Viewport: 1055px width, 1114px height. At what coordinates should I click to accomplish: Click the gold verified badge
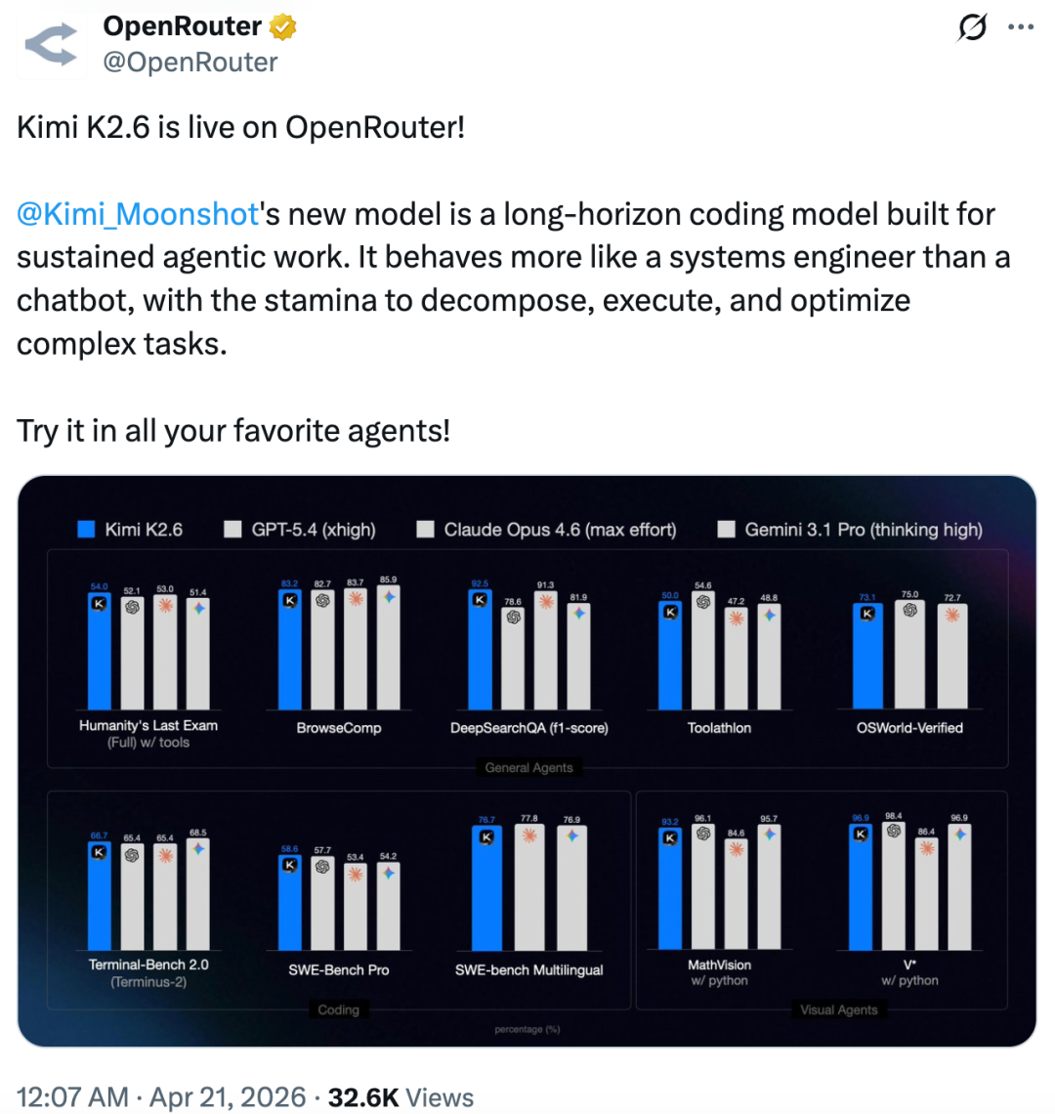click(x=283, y=26)
